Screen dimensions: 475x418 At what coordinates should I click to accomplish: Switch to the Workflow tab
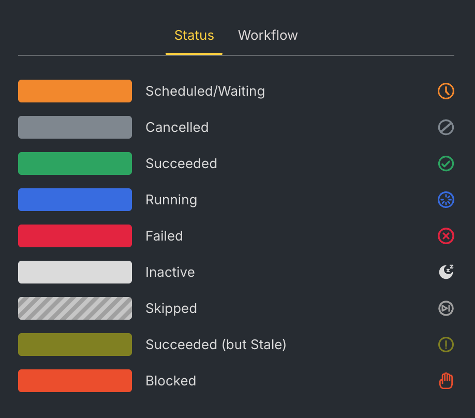point(268,35)
